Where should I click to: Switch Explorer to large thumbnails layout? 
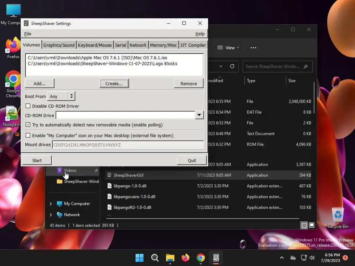pyautogui.click(x=312, y=225)
